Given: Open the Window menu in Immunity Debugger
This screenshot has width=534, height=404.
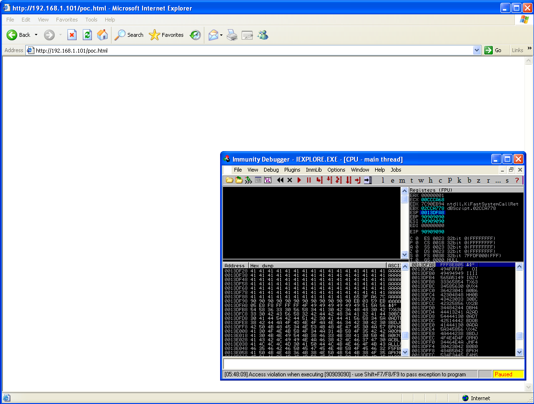Looking at the screenshot, I should tap(360, 170).
